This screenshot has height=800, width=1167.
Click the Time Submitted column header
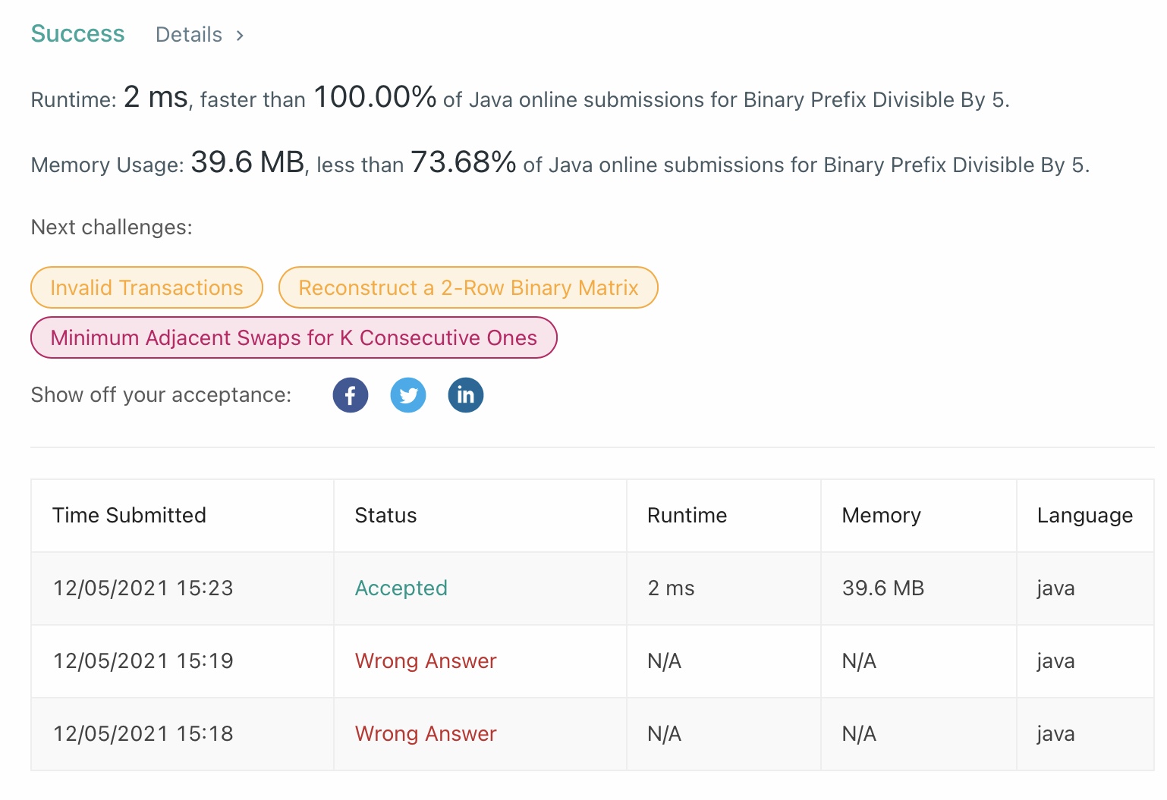point(129,516)
